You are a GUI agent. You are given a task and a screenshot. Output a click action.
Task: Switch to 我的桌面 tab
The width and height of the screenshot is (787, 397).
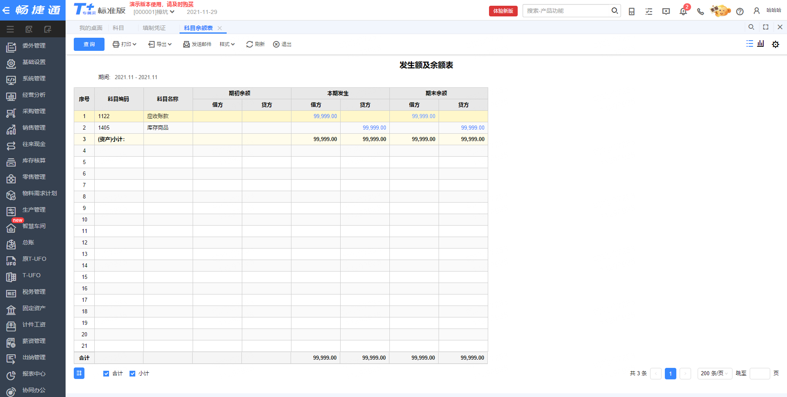click(91, 28)
